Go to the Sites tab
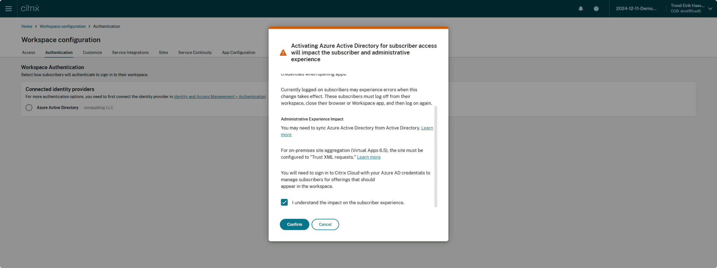 point(163,52)
